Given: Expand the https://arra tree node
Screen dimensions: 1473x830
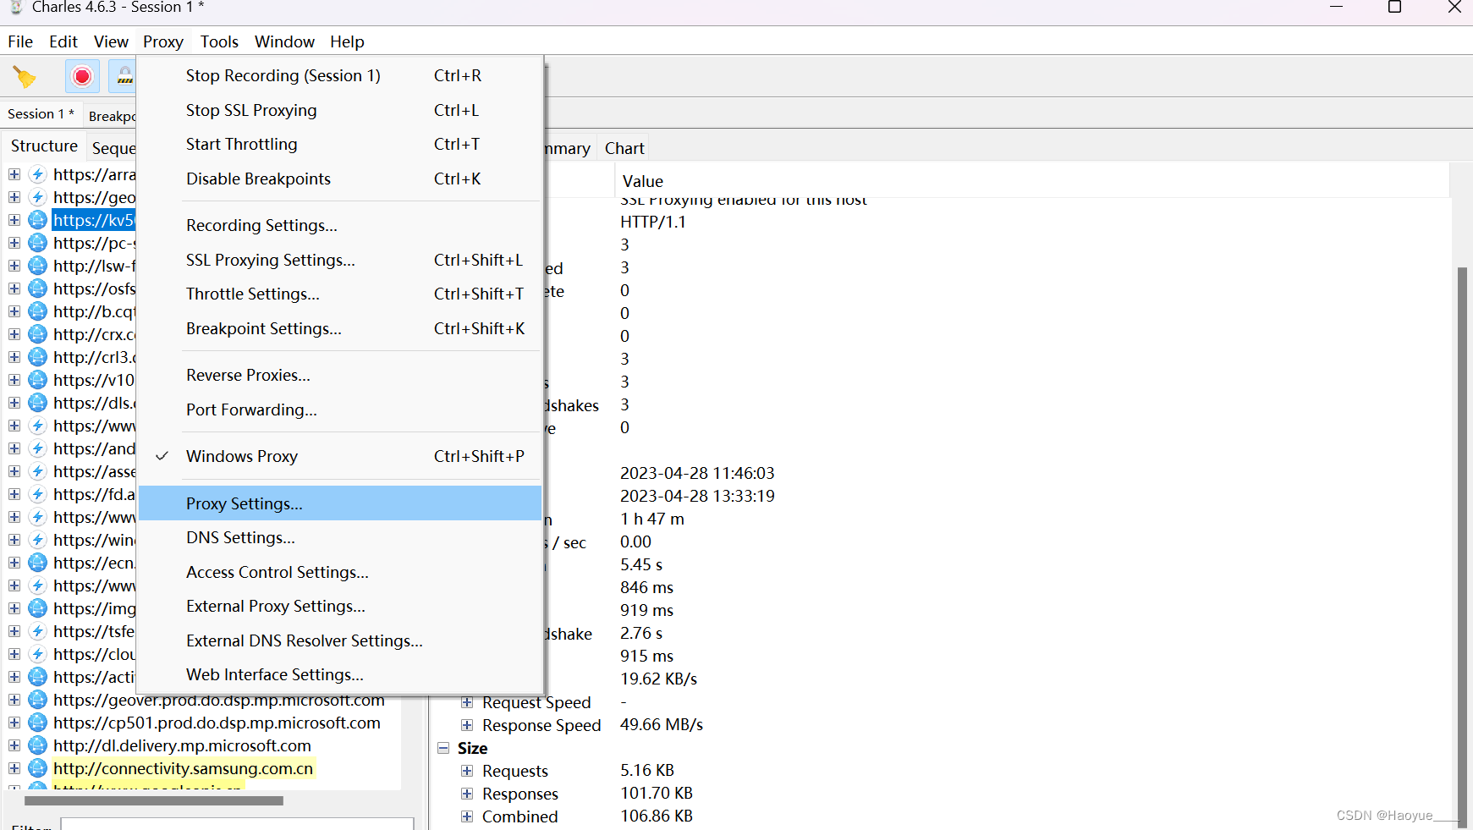Looking at the screenshot, I should [x=14, y=174].
